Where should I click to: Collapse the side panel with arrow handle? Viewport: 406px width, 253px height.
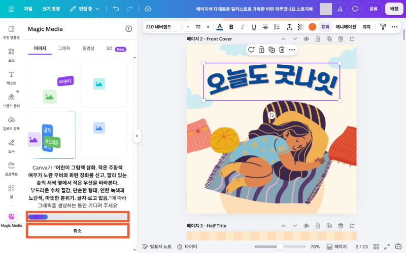click(137, 136)
